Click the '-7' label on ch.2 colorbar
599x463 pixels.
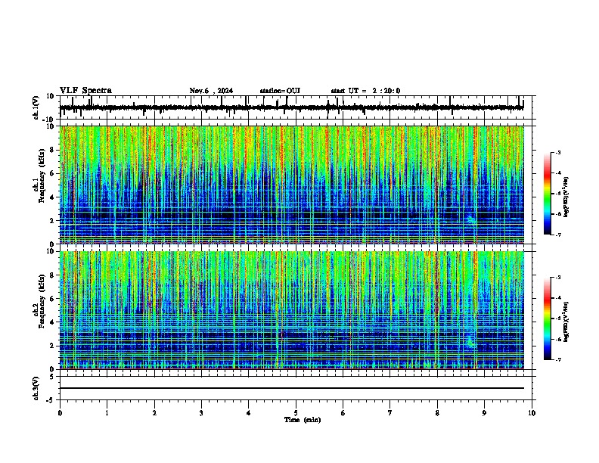(x=558, y=359)
